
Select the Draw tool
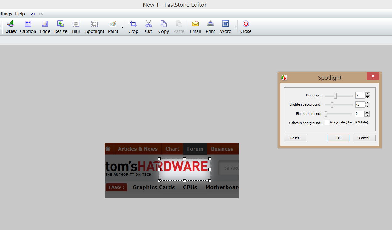tap(11, 27)
